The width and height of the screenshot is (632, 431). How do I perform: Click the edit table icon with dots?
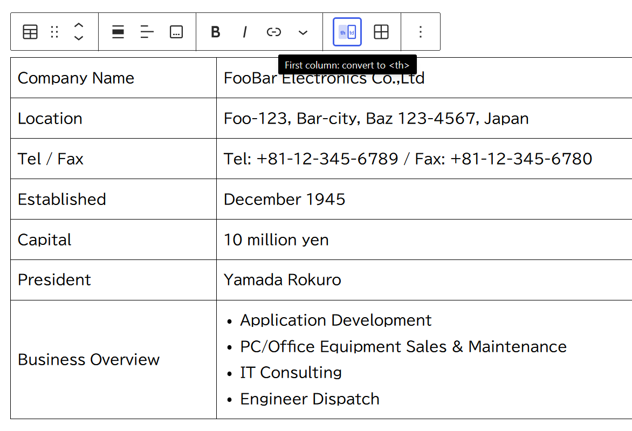click(x=176, y=32)
